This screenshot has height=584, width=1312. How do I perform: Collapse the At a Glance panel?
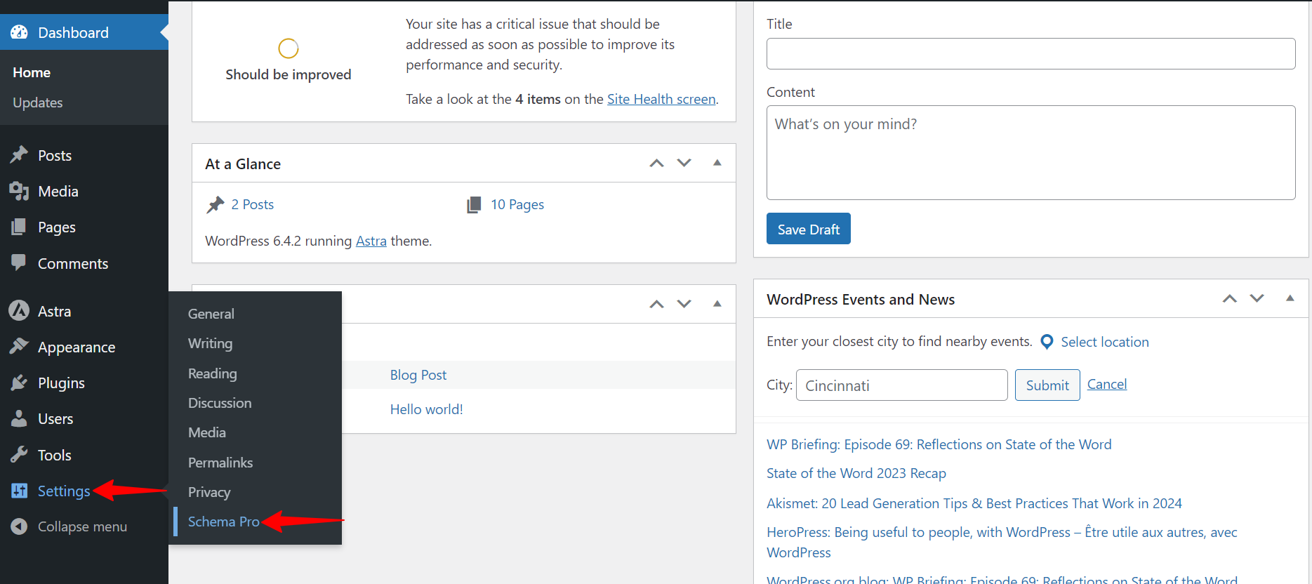pyautogui.click(x=717, y=163)
